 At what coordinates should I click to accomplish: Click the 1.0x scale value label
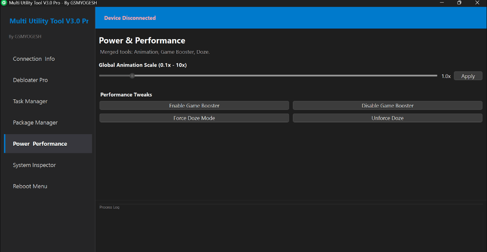click(x=446, y=76)
